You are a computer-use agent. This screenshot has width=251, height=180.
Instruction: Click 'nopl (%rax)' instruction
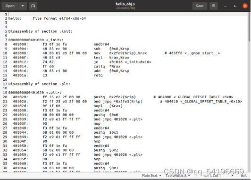click(108, 106)
